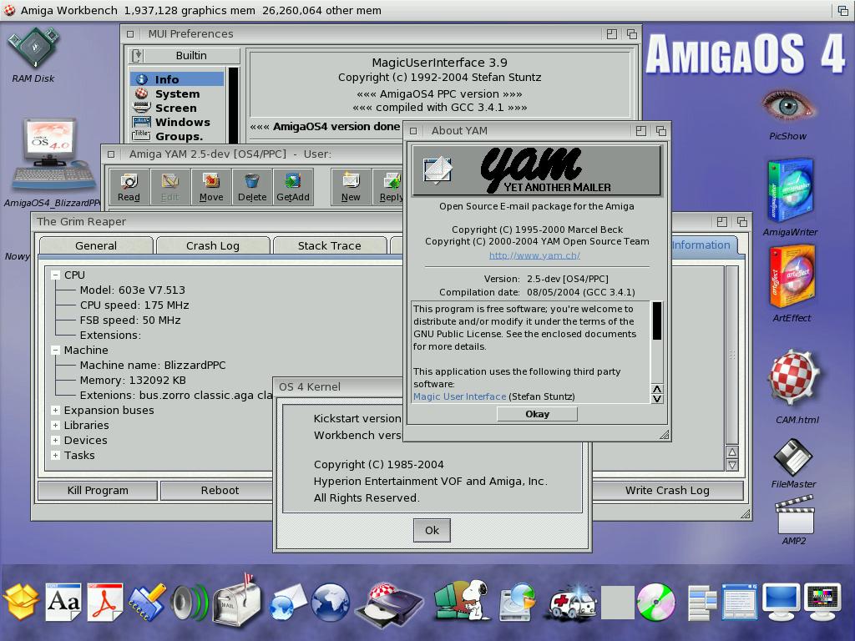
Task: Open the test-pattern monitor icon in dock
Action: (x=822, y=603)
